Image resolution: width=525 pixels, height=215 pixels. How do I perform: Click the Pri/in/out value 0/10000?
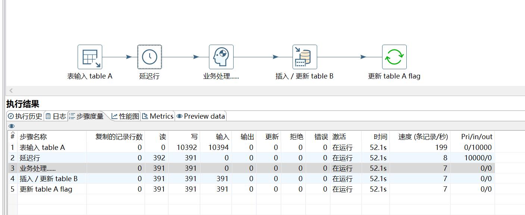click(x=478, y=147)
